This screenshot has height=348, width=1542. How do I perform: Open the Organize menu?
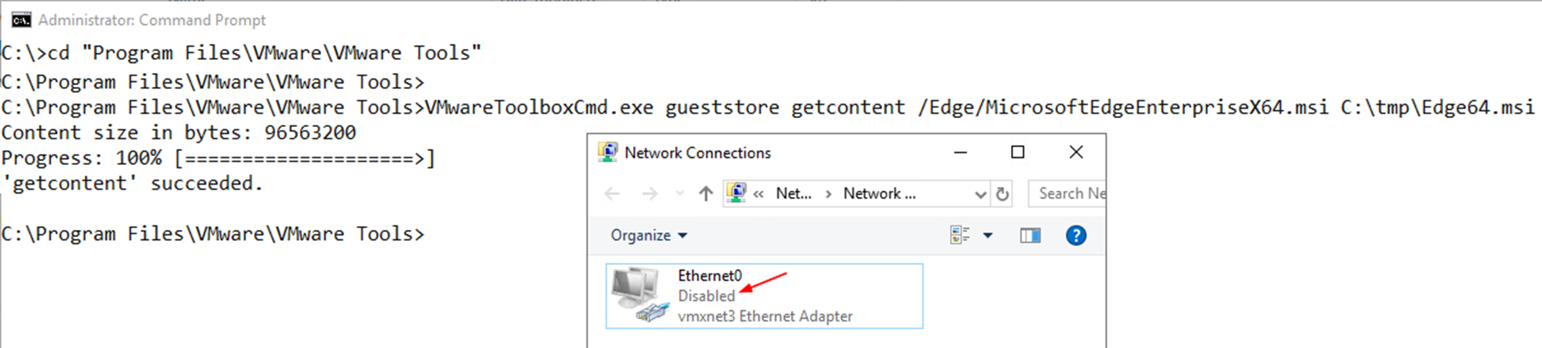click(648, 235)
